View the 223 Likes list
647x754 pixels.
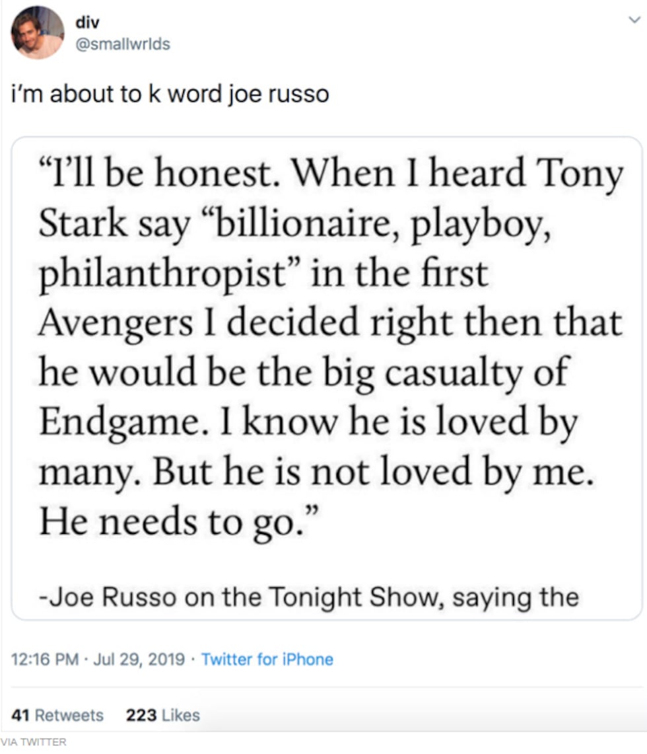point(162,715)
